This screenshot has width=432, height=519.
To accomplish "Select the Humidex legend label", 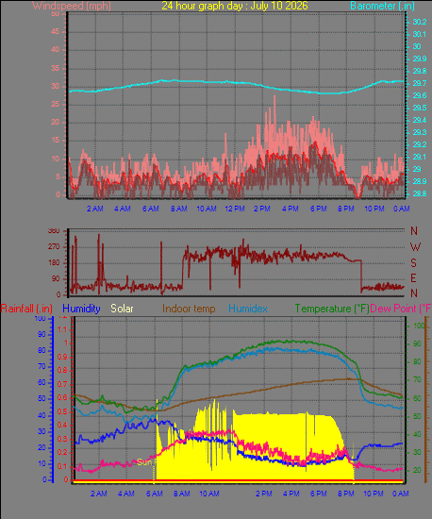I will click(248, 309).
